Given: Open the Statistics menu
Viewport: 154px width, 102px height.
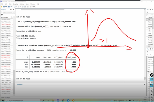Looking at the screenshot, I should (22, 4).
